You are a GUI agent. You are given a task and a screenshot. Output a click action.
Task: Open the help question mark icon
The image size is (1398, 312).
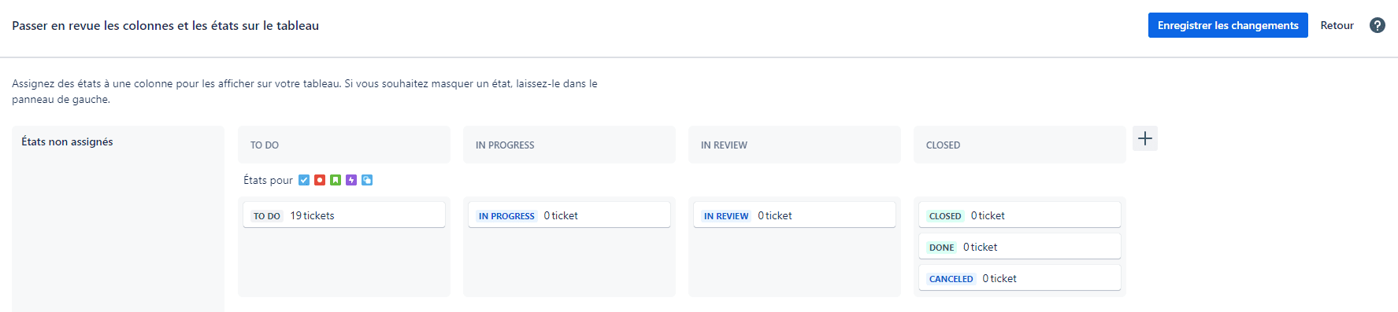(x=1378, y=25)
